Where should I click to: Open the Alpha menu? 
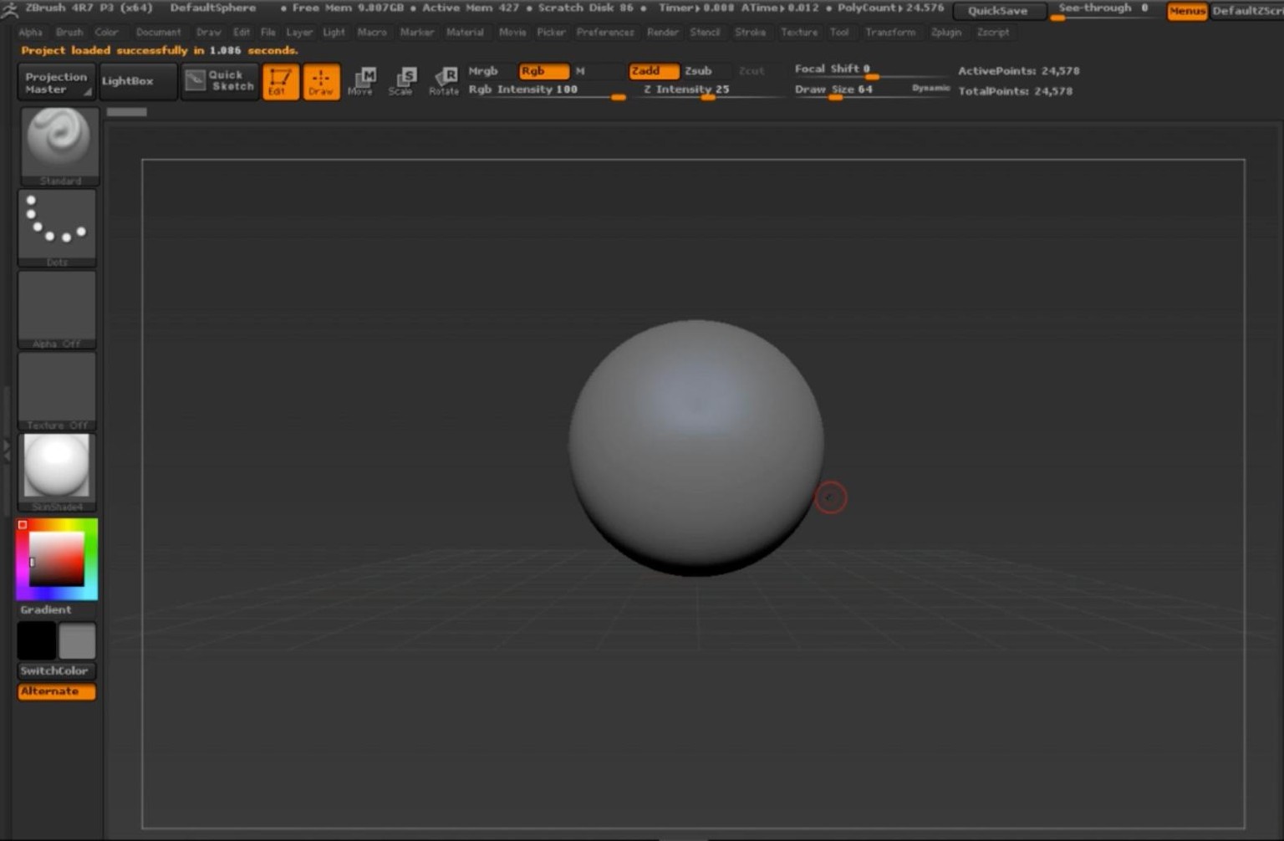30,32
